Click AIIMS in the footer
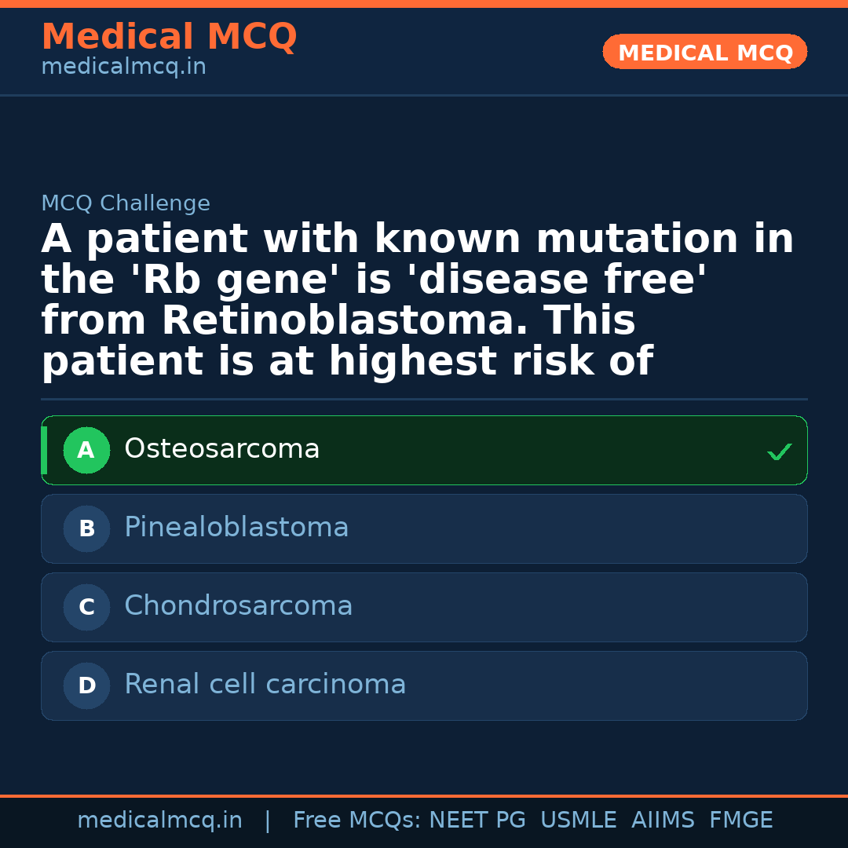This screenshot has height=848, width=848. tap(663, 821)
